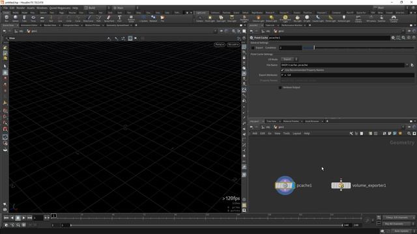Toggle the Export checkbox
This screenshot has width=417, height=234.
point(253,47)
